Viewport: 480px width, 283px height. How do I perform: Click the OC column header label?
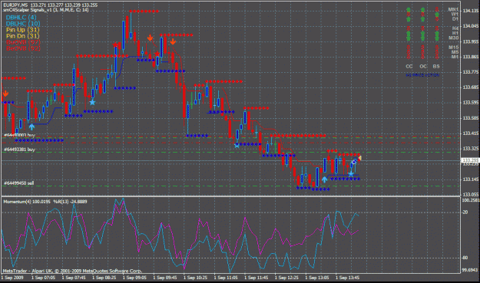pos(423,66)
